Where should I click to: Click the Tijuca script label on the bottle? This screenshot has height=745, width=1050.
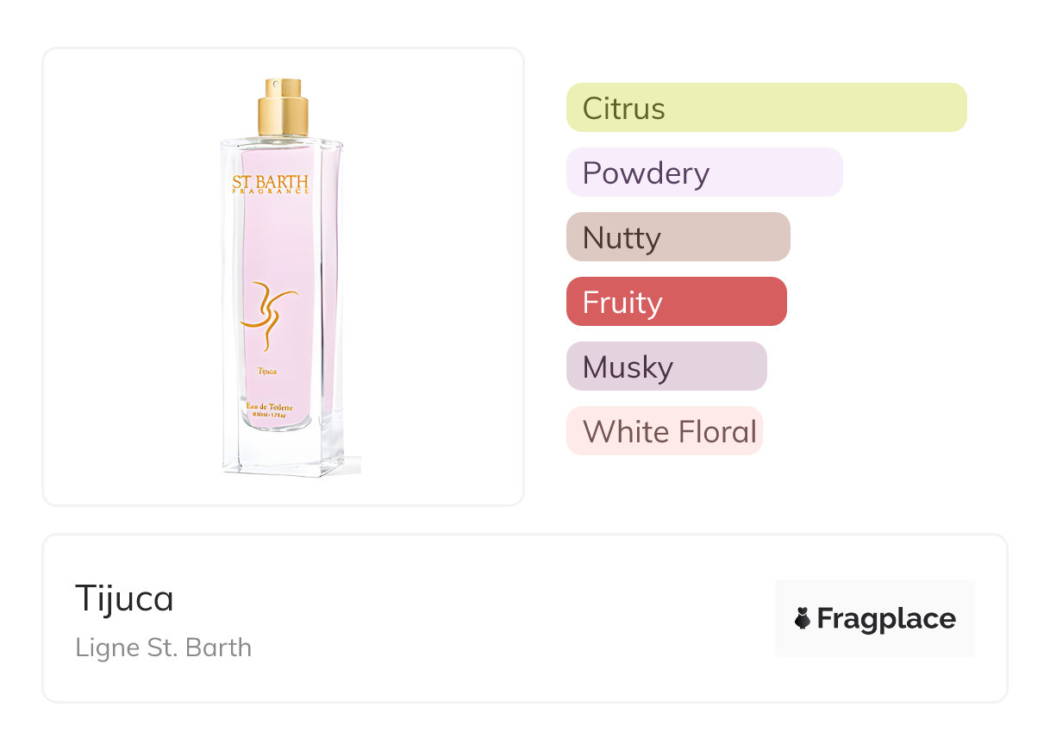[x=267, y=371]
